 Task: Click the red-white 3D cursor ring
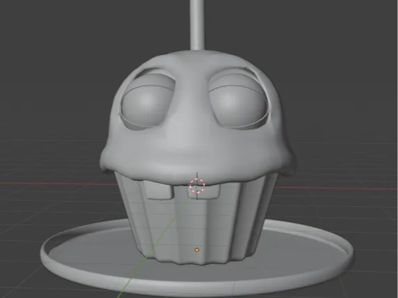pos(197,185)
